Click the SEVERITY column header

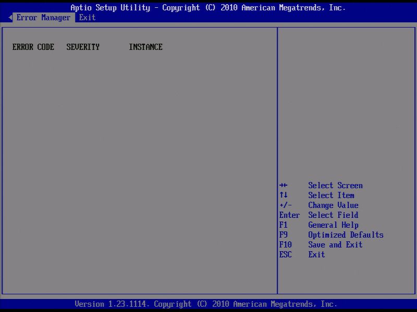click(82, 47)
